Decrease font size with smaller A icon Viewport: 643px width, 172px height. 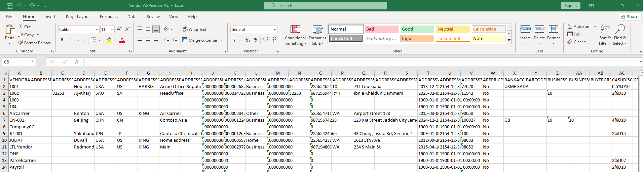(127, 30)
